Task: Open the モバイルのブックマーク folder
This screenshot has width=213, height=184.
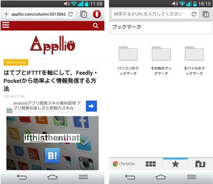Action: point(194,61)
